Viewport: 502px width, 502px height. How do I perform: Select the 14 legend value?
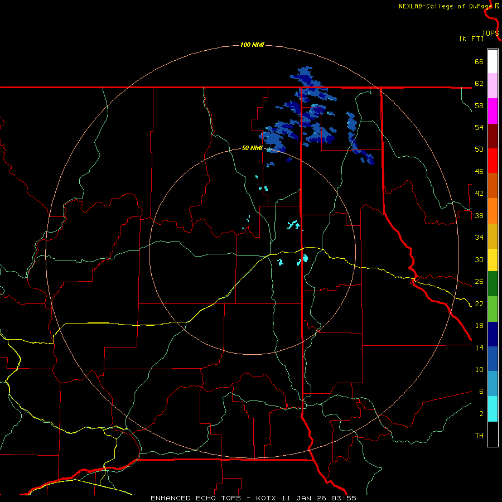pyautogui.click(x=479, y=347)
